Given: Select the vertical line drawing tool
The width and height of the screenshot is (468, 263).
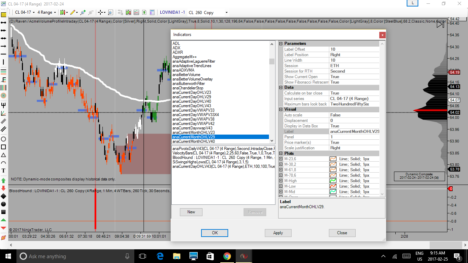Looking at the screenshot, I should click(x=4, y=62).
